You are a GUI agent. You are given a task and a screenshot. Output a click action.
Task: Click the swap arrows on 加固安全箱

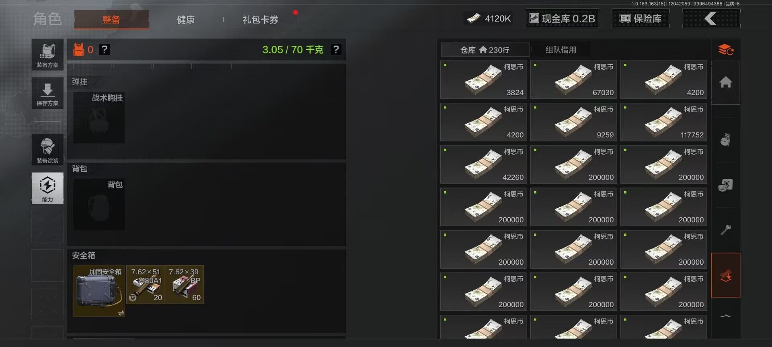pyautogui.click(x=121, y=313)
